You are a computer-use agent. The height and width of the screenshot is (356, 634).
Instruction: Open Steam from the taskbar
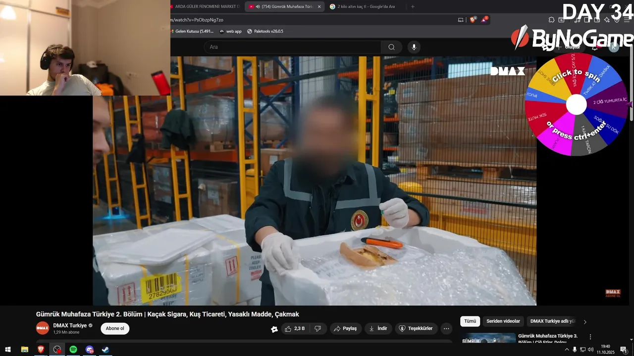(106, 350)
